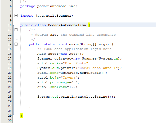Viewport: 156px width, 123px height.
Task: Click the "Fiat Punto" string literal
Action: [75, 63]
